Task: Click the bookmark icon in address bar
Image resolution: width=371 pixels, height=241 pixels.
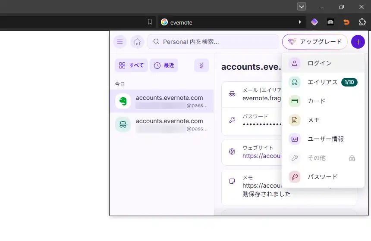Action: click(x=150, y=22)
